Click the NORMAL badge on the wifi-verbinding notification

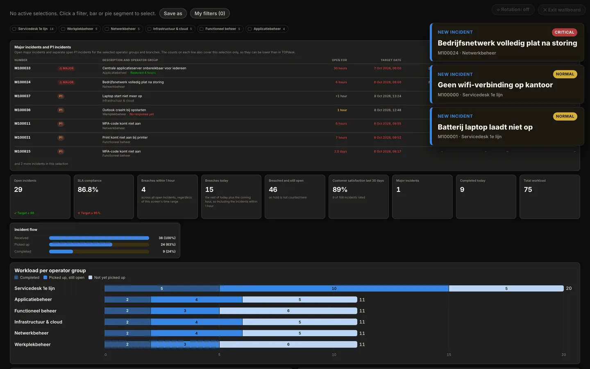pos(565,74)
